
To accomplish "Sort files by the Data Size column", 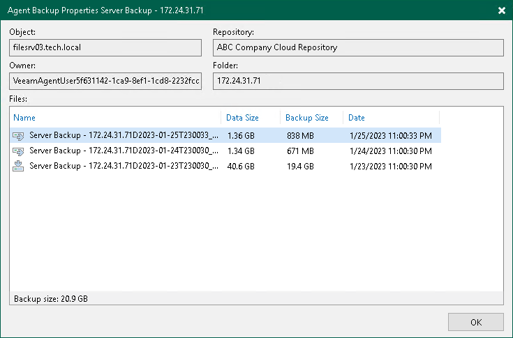I will 242,118.
